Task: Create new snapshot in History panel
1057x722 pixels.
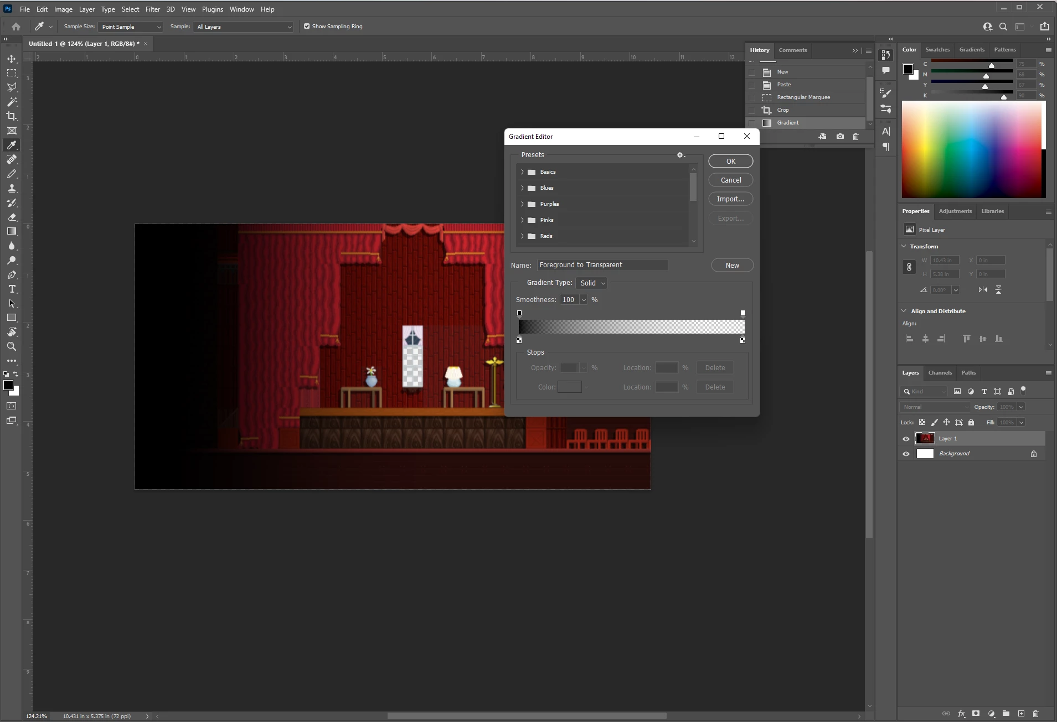Action: [x=840, y=137]
